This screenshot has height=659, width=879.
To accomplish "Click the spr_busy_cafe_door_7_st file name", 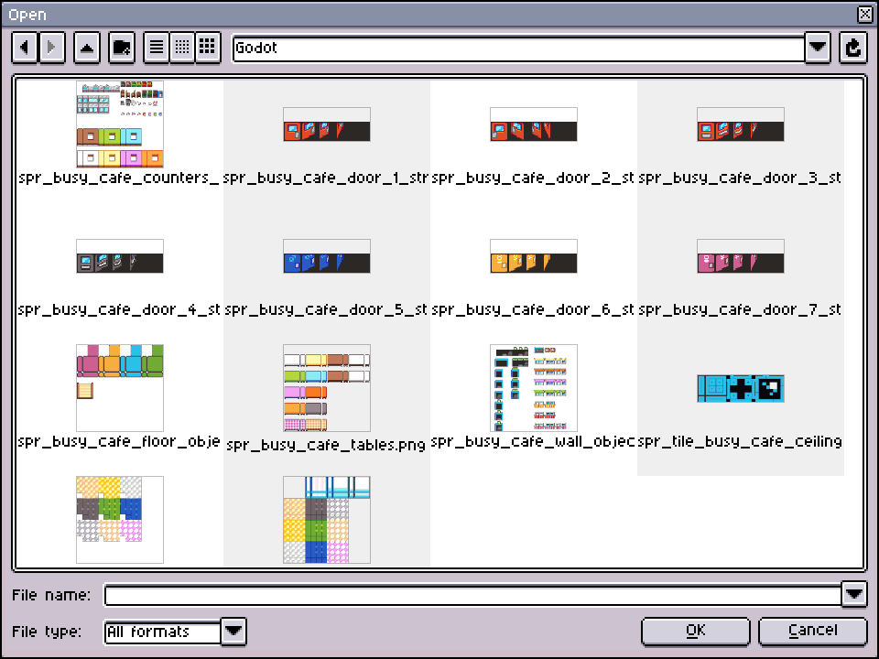I will pos(740,310).
